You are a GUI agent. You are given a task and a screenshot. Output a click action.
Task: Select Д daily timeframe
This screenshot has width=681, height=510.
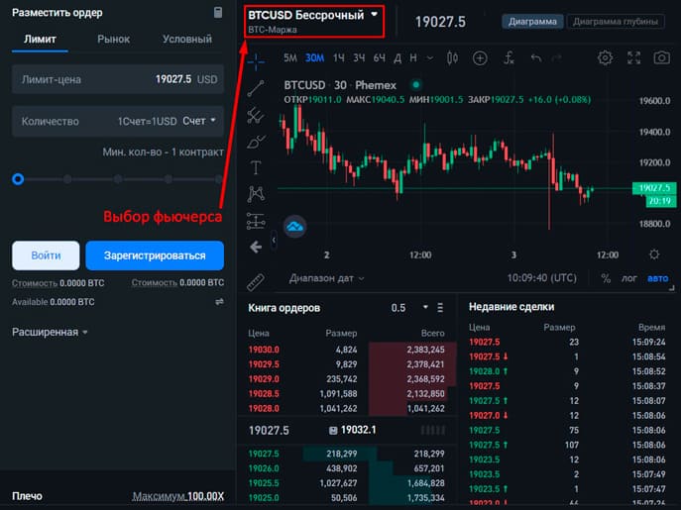(x=397, y=58)
